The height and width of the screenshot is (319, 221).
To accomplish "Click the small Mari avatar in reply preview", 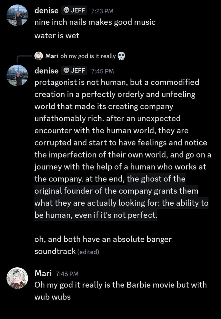I will [39, 56].
